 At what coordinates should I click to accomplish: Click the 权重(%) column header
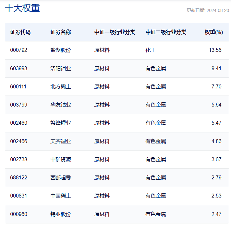(213, 32)
